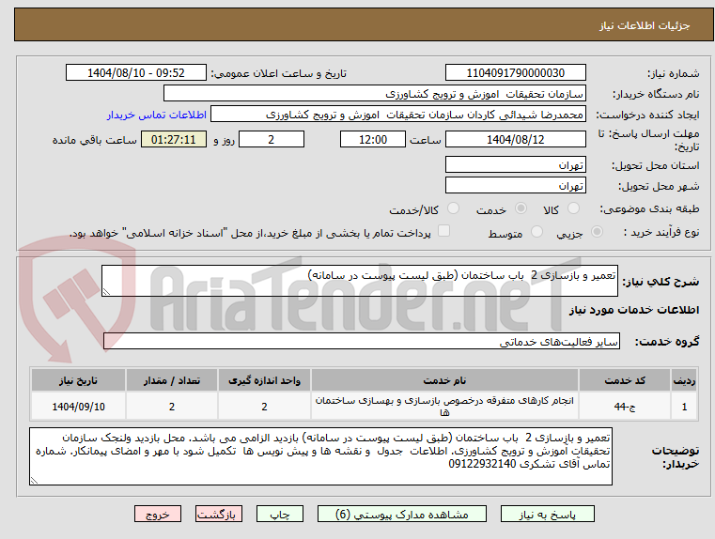
Task: Select the جزیی purchase type radio
Action: 597,232
